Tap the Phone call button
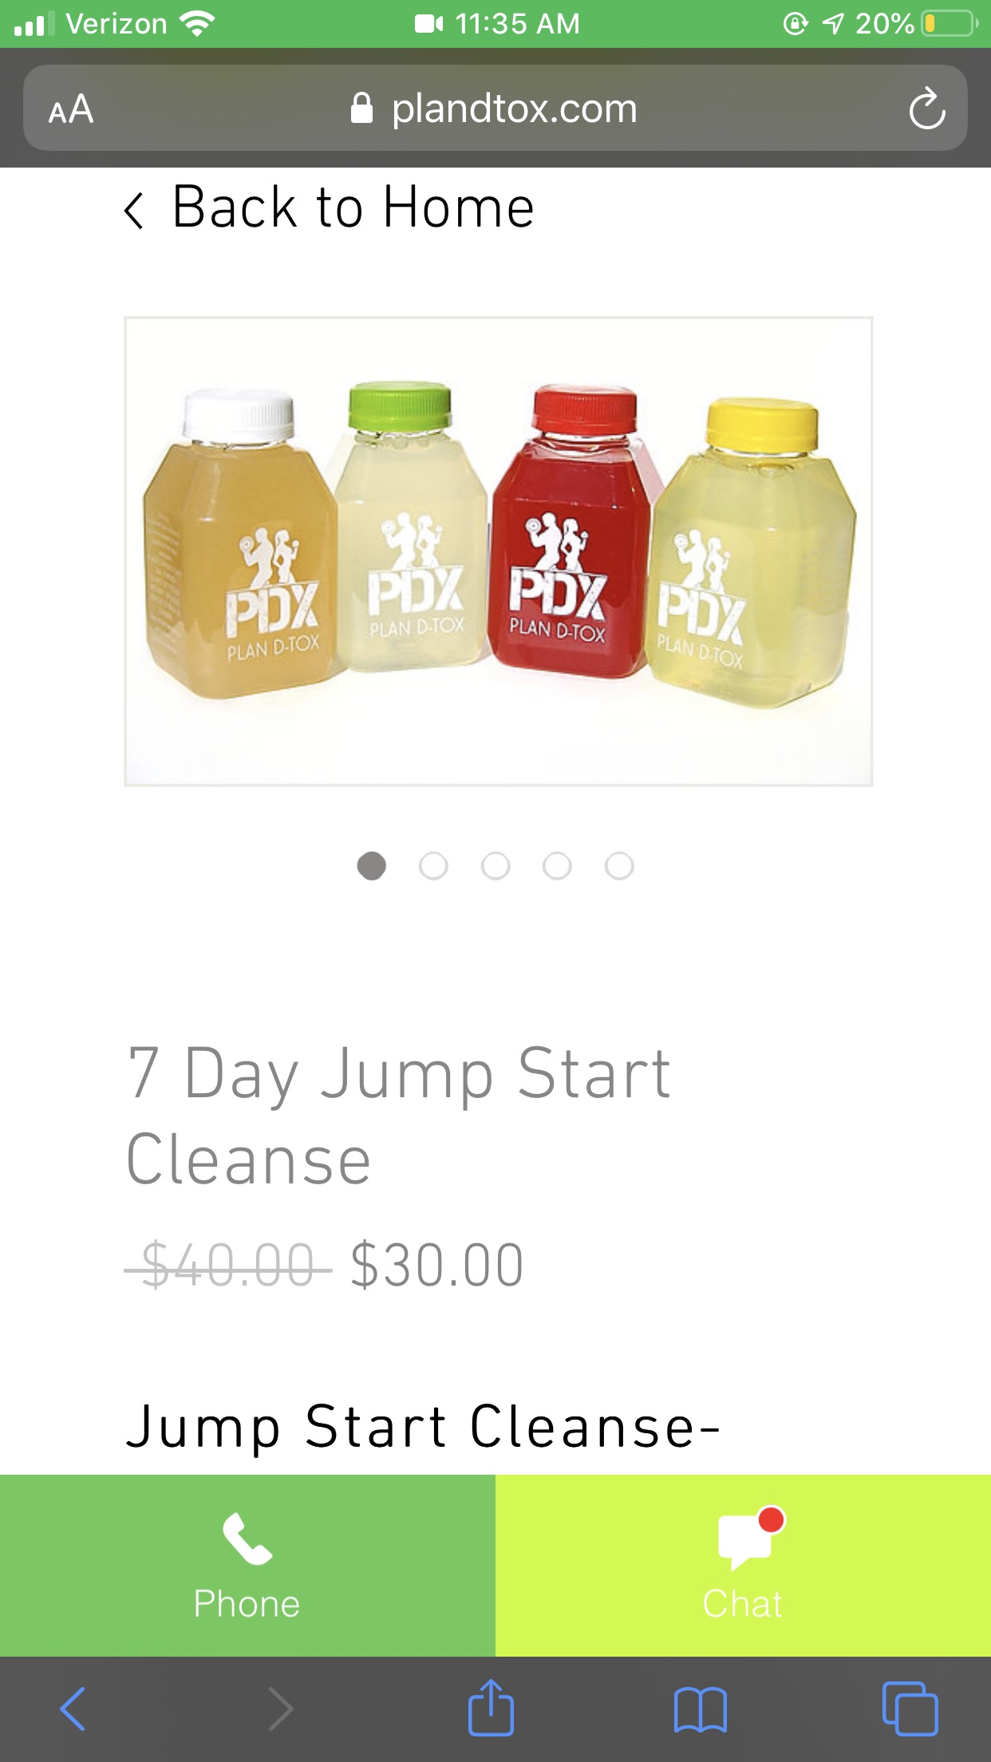 (x=247, y=1566)
